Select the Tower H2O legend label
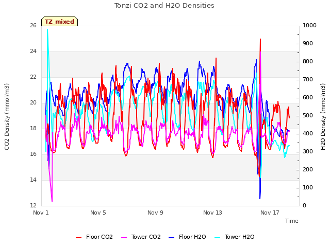 click(239, 237)
